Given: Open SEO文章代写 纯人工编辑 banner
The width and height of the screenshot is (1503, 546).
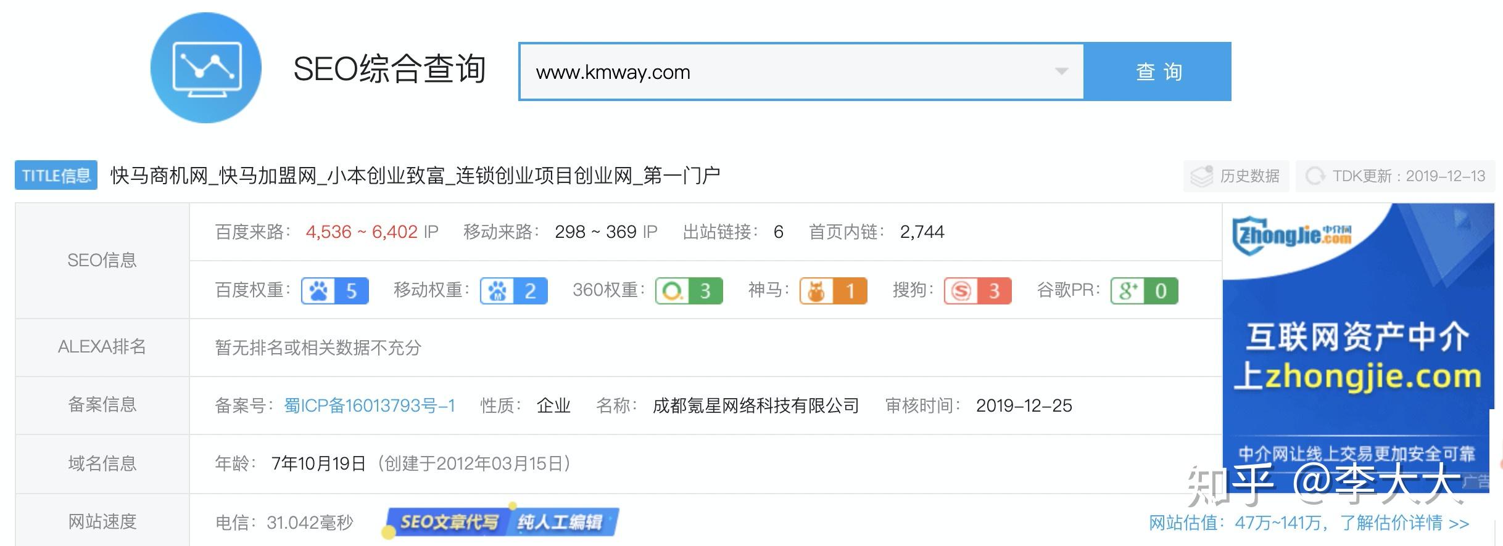Looking at the screenshot, I should pyautogui.click(x=501, y=521).
